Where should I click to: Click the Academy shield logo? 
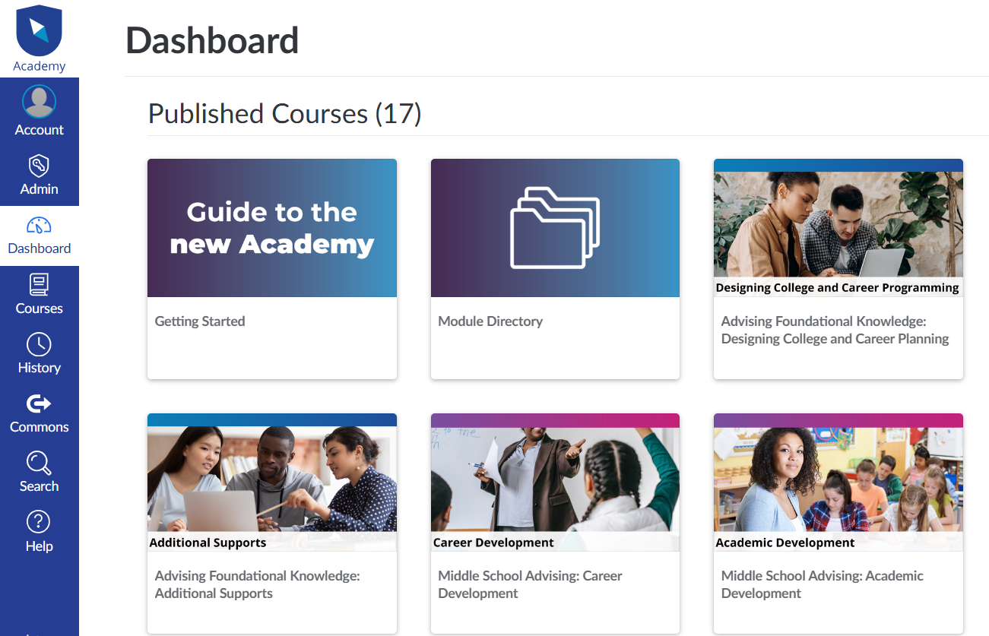39,31
